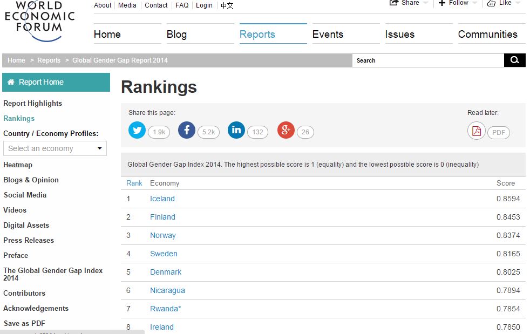Viewport: 530px width, 334px height.
Task: Share the page on LinkedIn
Action: click(236, 130)
